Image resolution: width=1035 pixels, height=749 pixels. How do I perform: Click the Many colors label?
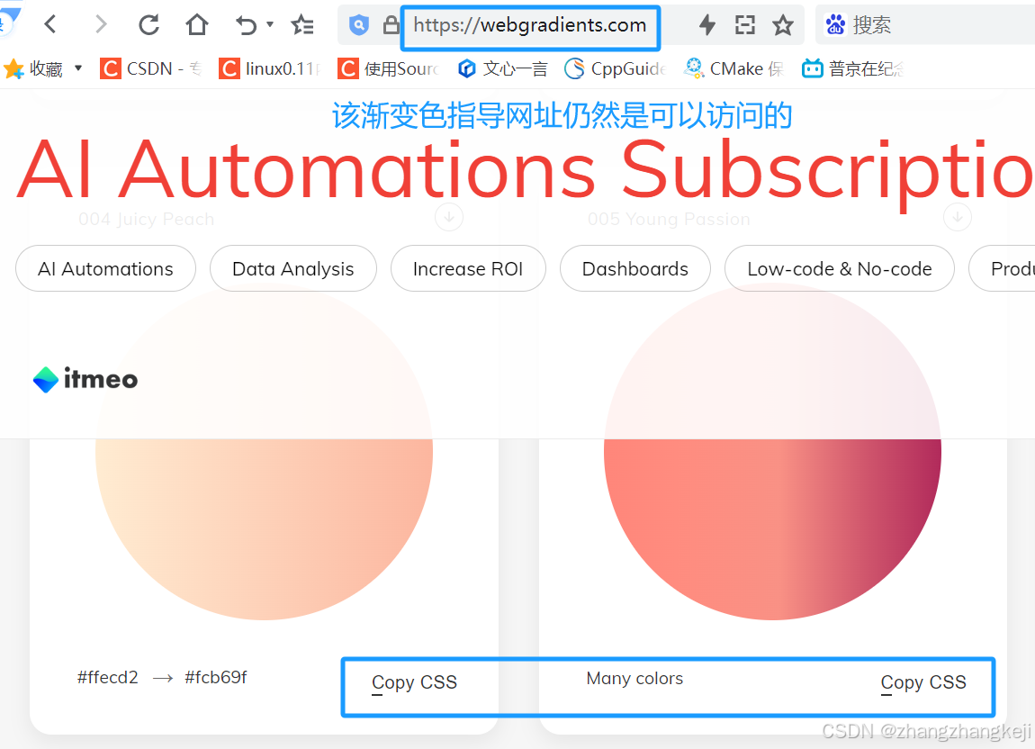coord(634,678)
